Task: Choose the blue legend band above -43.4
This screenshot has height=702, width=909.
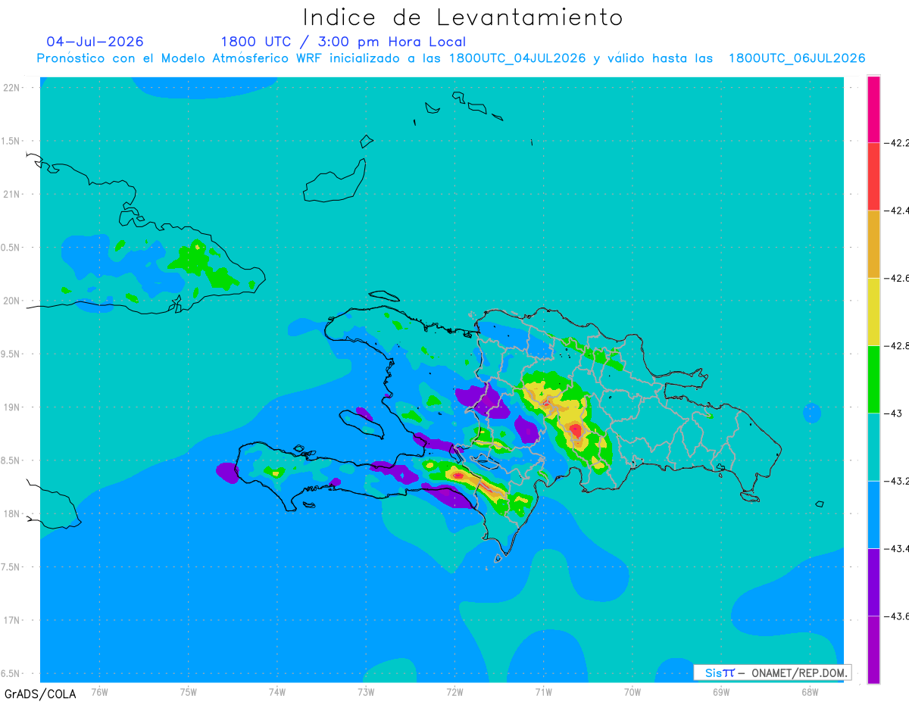Action: pos(873,514)
